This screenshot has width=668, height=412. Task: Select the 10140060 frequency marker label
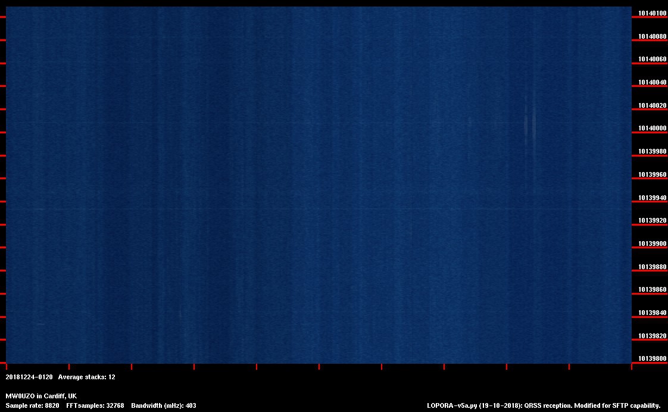click(x=652, y=60)
